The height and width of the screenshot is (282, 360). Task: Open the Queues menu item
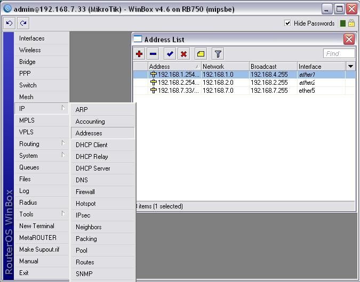(42, 167)
